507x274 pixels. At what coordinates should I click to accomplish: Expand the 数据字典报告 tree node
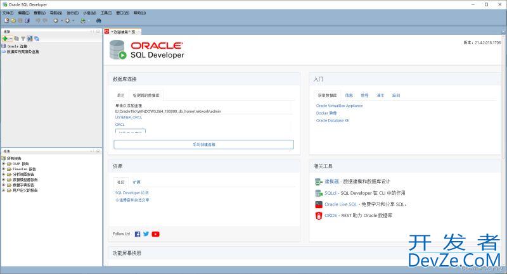tap(4, 185)
